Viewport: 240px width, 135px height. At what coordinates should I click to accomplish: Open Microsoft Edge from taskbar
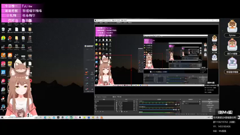pyautogui.click(x=45, y=117)
